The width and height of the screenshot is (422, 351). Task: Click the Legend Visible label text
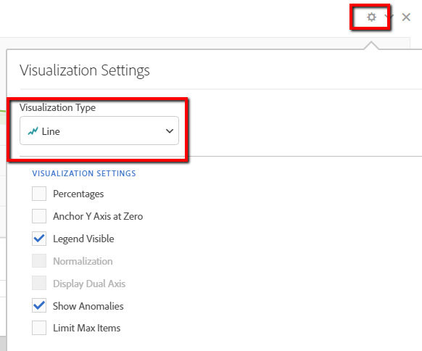[83, 239]
